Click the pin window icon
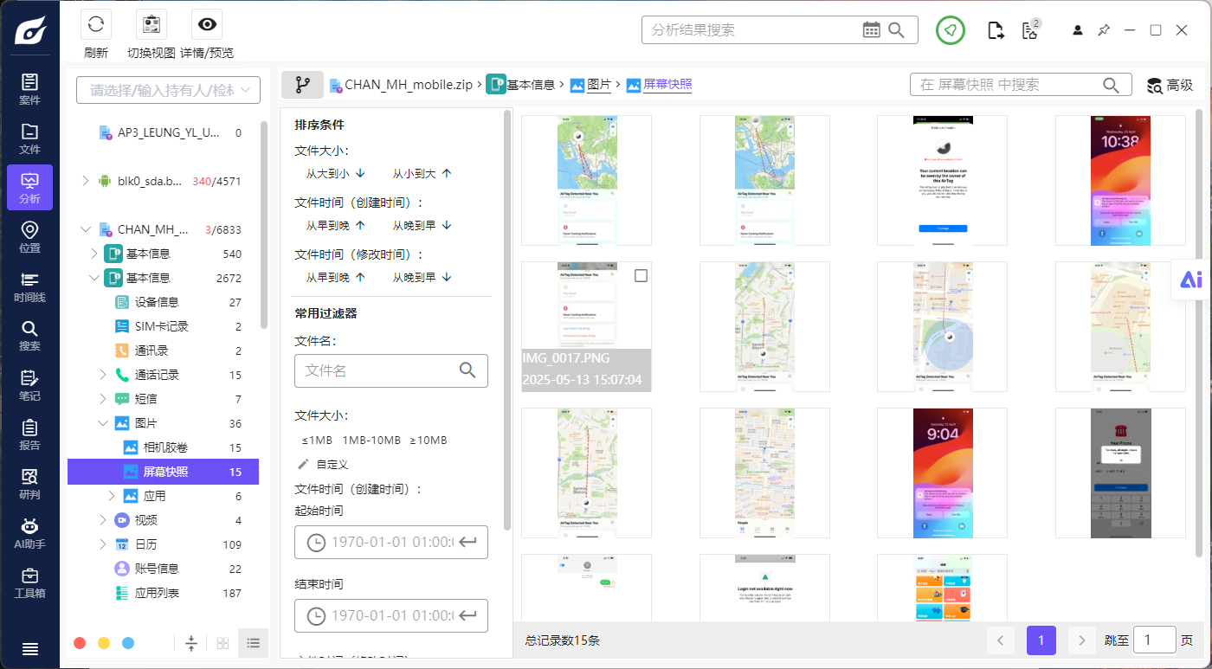Image resolution: width=1212 pixels, height=669 pixels. point(1104,30)
